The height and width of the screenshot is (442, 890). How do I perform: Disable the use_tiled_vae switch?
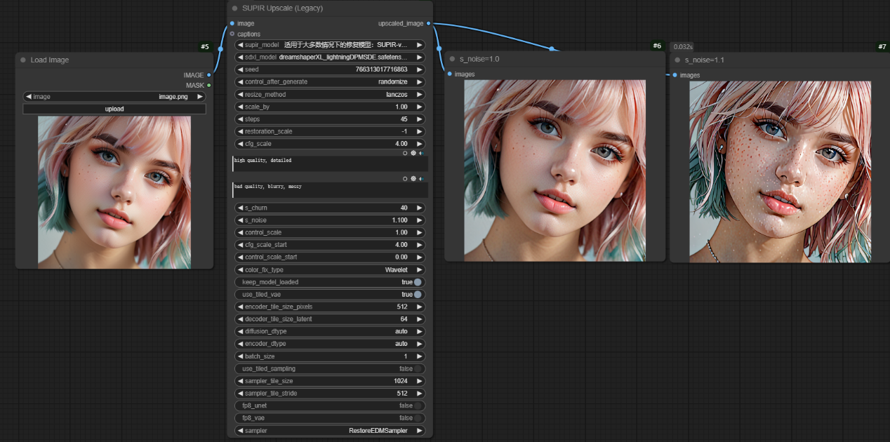(x=417, y=295)
